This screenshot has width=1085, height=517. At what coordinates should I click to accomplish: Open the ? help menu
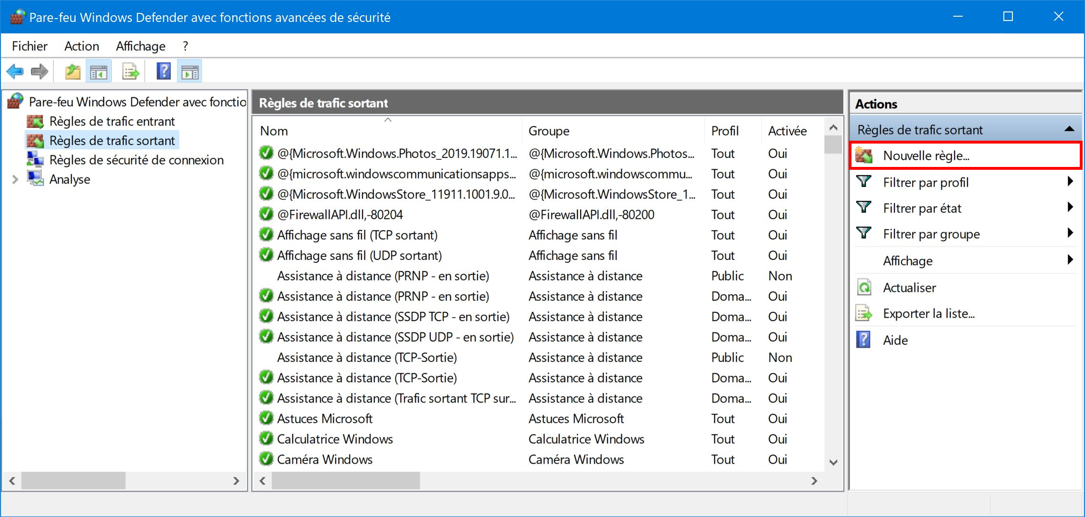pyautogui.click(x=185, y=46)
